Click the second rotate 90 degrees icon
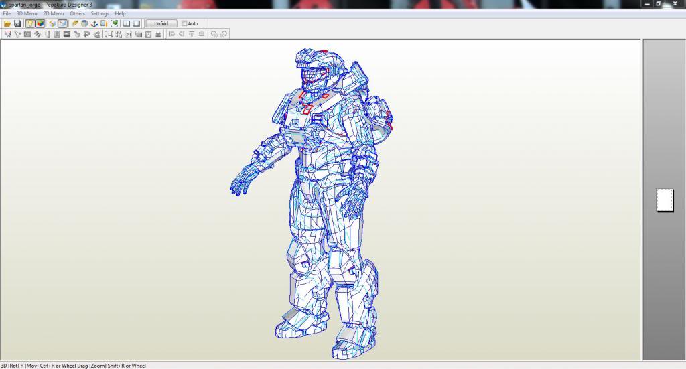The image size is (686, 369). [x=224, y=34]
